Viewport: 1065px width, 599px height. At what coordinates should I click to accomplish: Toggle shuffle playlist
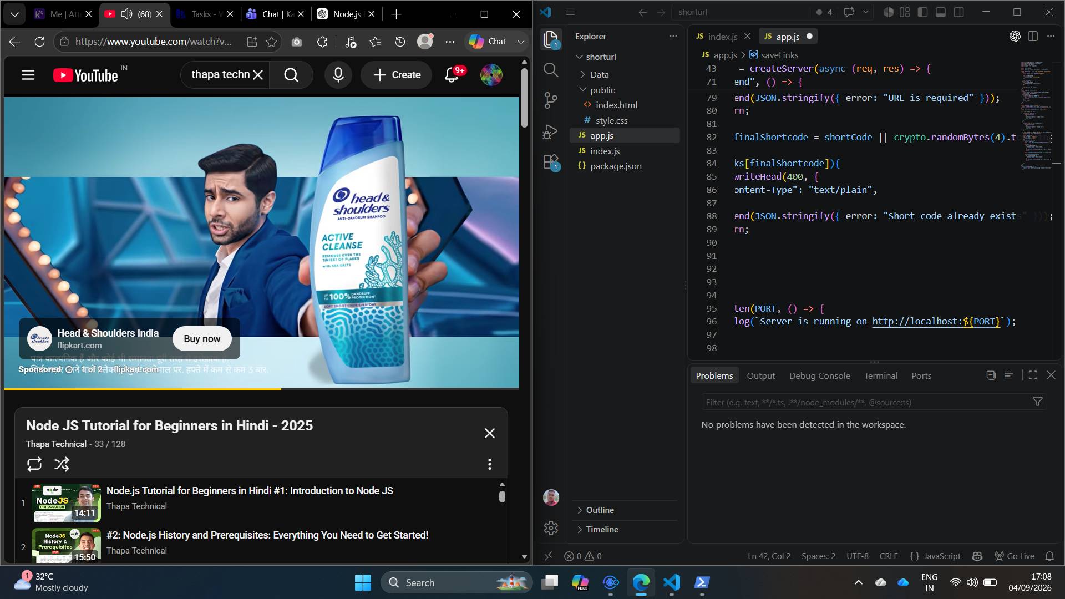(x=62, y=464)
